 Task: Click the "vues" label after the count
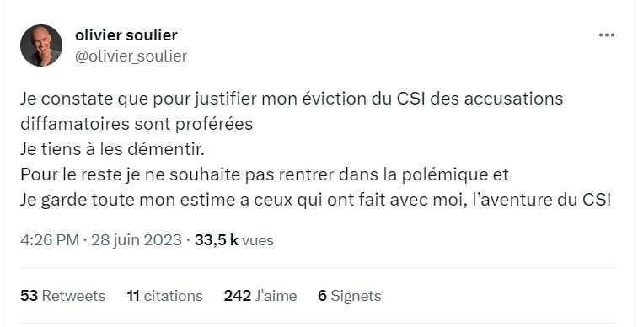(x=258, y=240)
